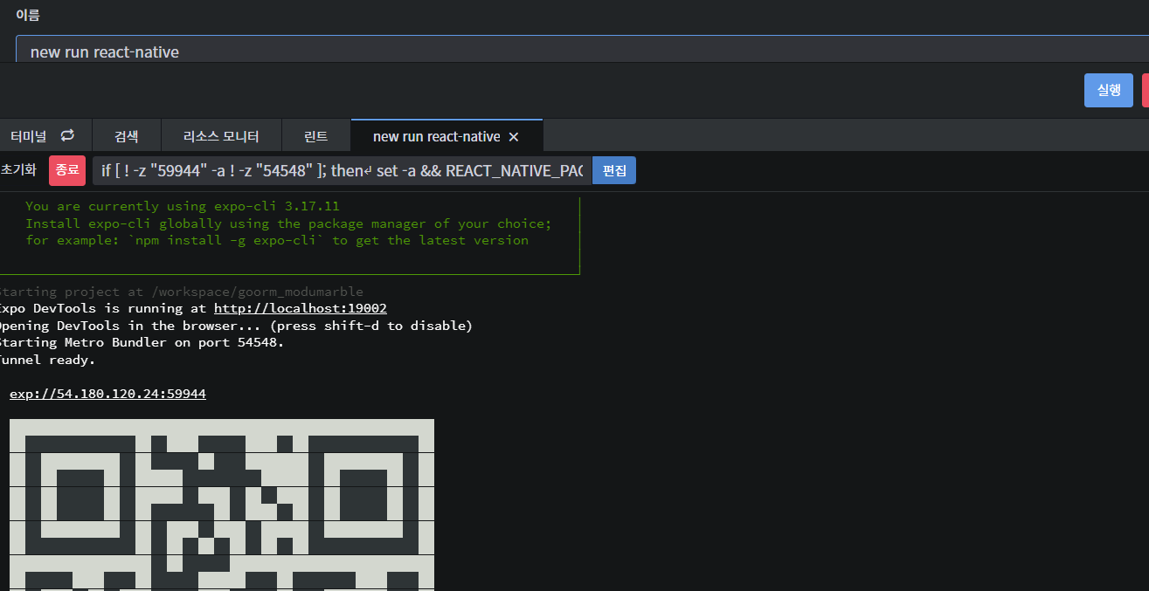Switch to the 터미널 tab

29,136
